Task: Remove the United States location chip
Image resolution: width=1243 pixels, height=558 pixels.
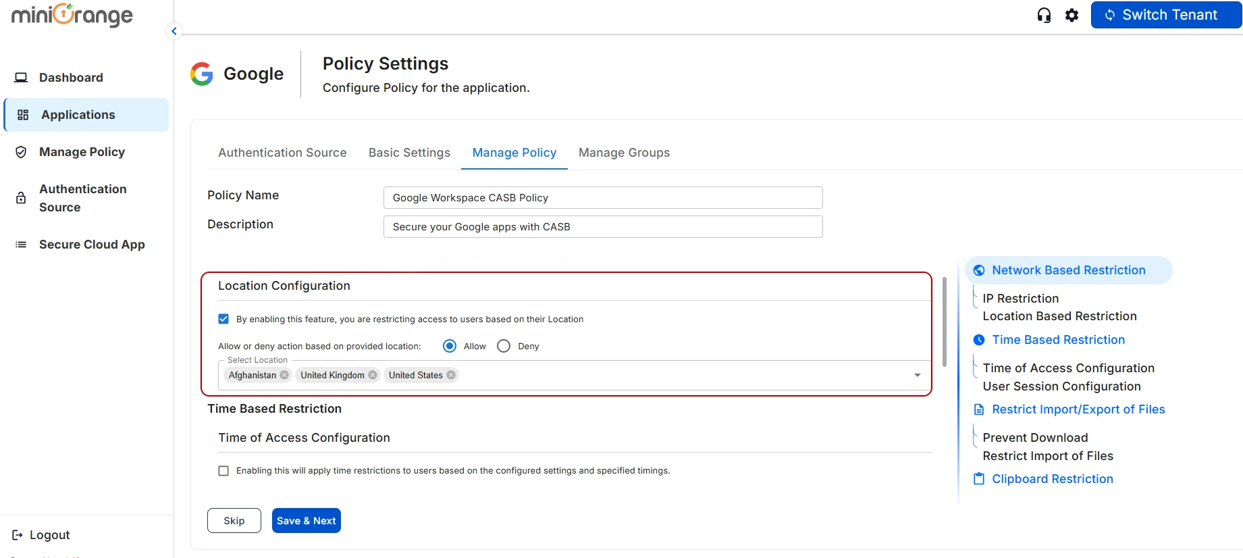Action: [451, 375]
